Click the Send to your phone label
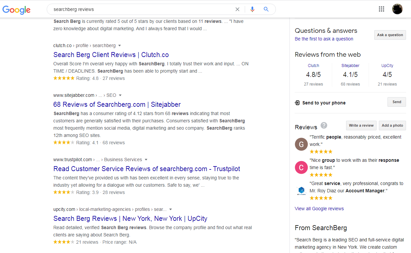 pyautogui.click(x=324, y=103)
